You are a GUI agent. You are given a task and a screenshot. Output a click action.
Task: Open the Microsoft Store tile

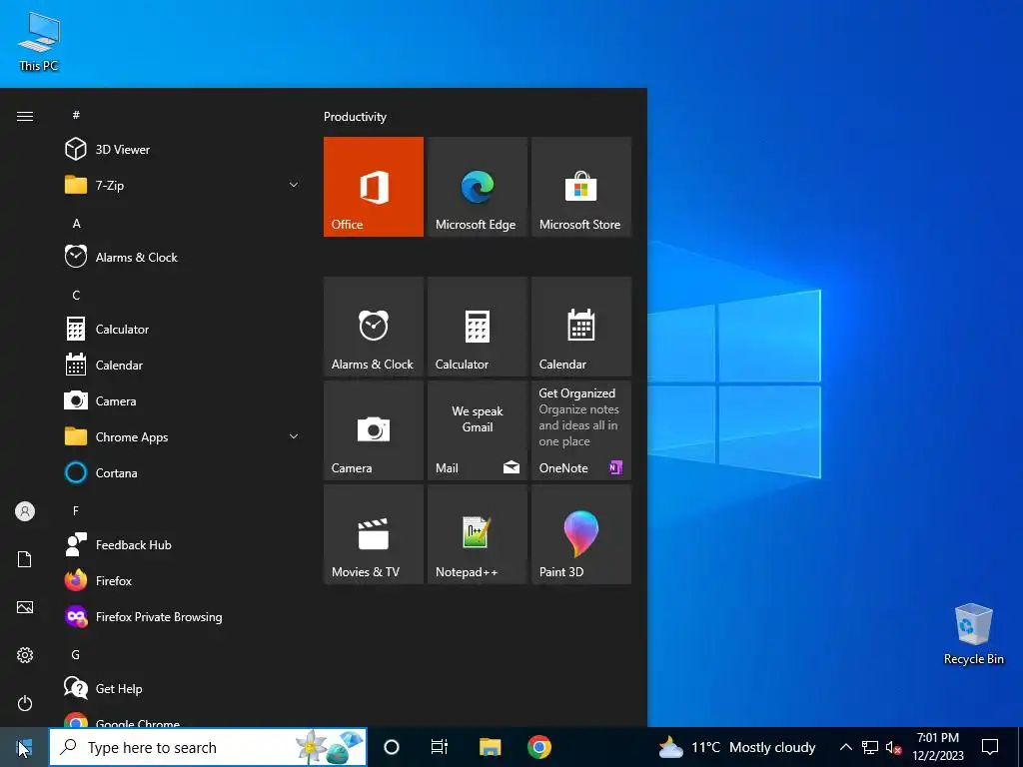[581, 187]
